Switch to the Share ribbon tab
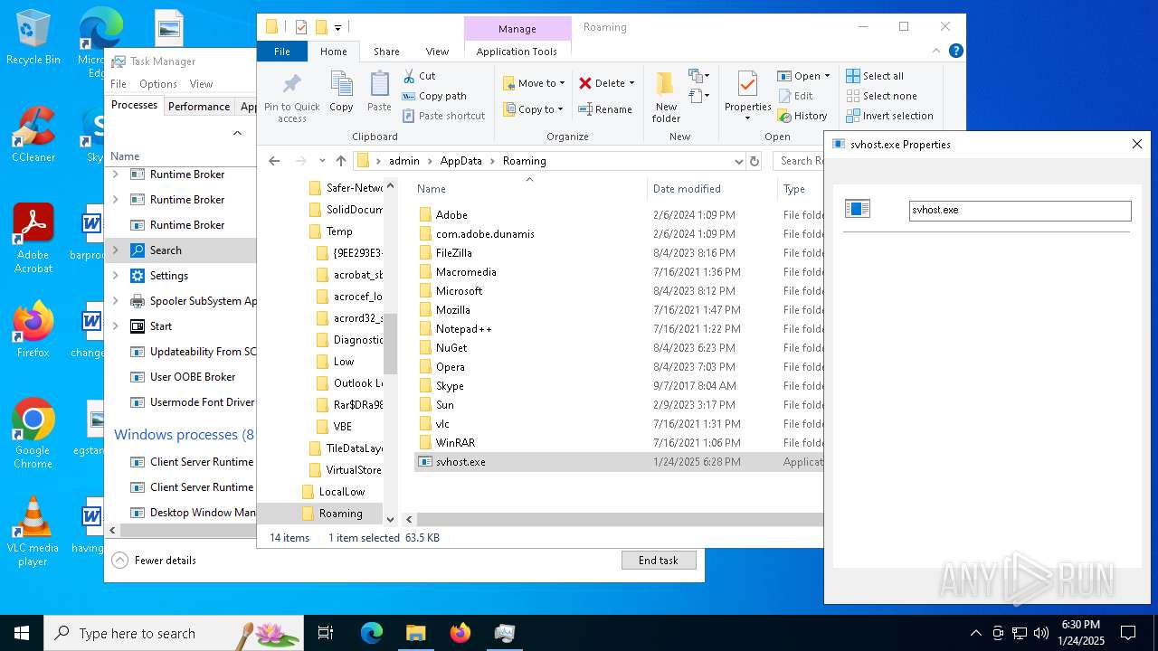This screenshot has width=1158, height=651. pyautogui.click(x=386, y=52)
